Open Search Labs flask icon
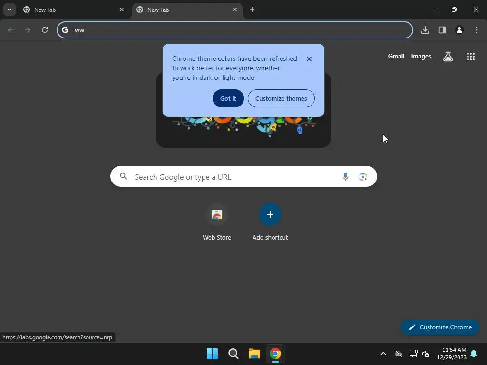This screenshot has height=365, width=487. point(448,57)
